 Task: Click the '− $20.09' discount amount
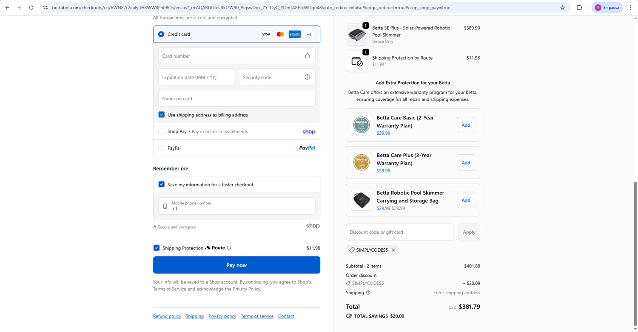[471, 283]
